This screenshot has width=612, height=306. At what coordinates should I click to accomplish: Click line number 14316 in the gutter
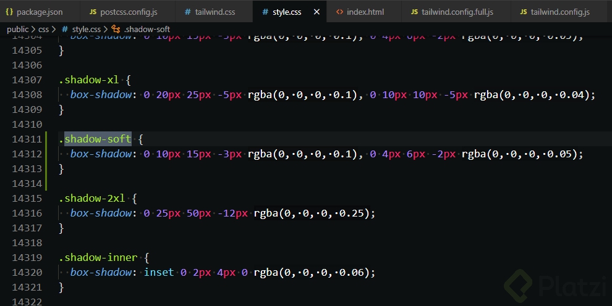point(27,213)
